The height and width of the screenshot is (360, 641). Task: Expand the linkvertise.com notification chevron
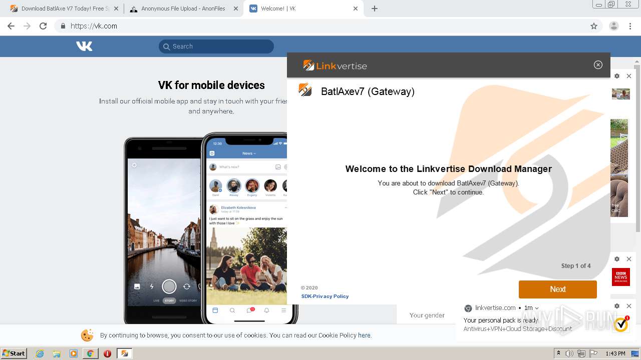tap(537, 308)
